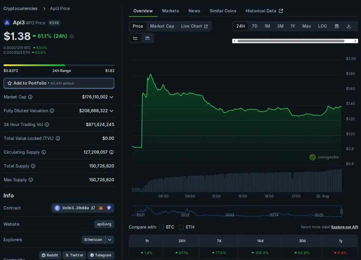Image resolution: width=361 pixels, height=260 pixels.
Task: Select the 24H time range
Action: [240, 26]
